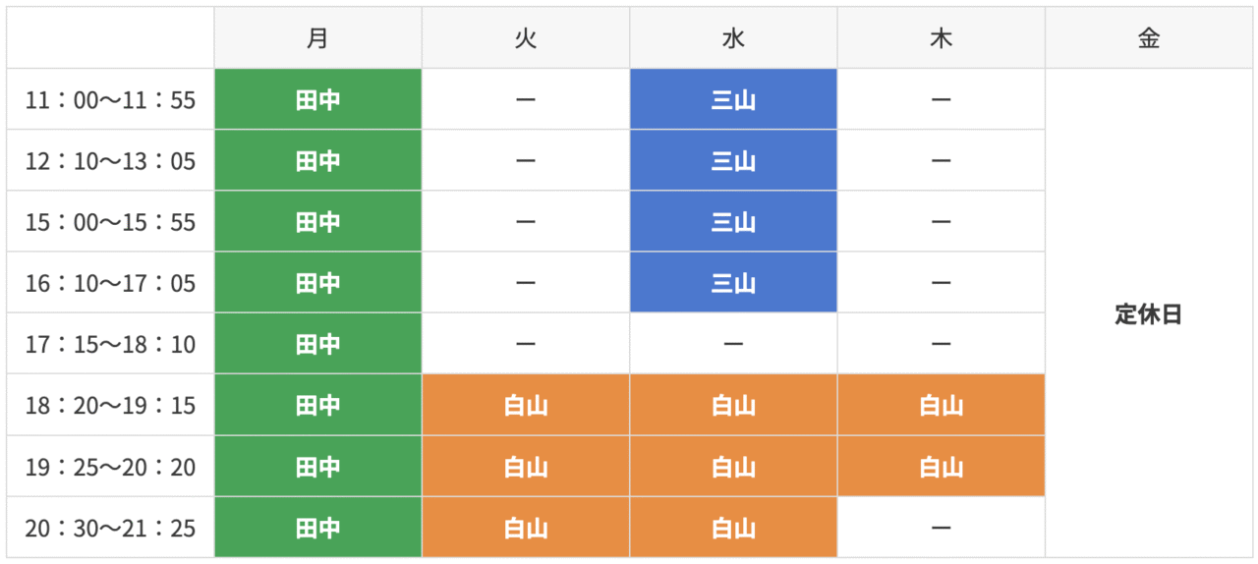Click 三山 in the Wednesday 16:10〜17:05 slot
1258x564 pixels.
(733, 283)
